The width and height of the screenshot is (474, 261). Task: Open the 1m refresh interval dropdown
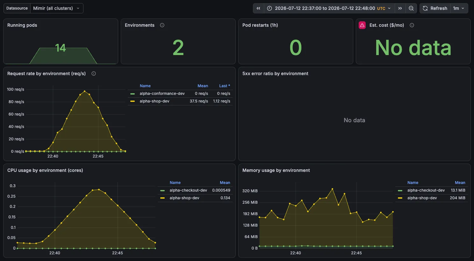coord(459,8)
